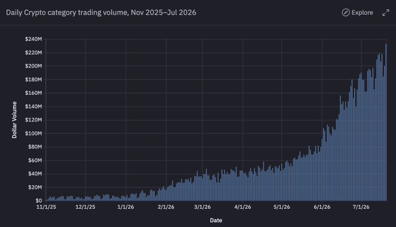The image size is (396, 227).
Task: Click the $160M y-axis label
Action: pos(34,93)
